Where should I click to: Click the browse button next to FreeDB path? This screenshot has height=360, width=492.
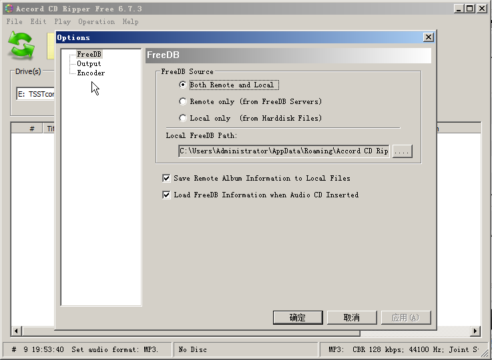pyautogui.click(x=402, y=151)
